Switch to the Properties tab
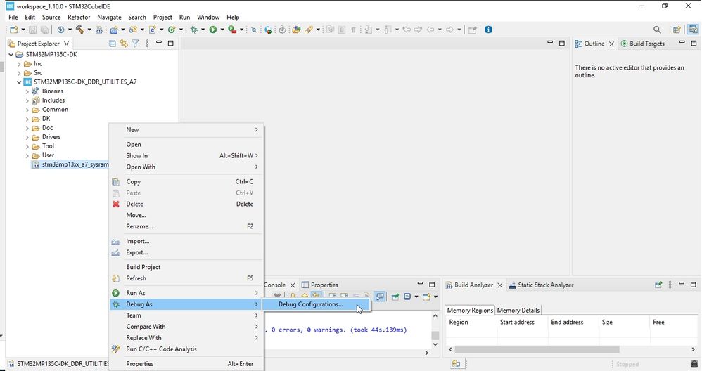702x371 pixels. [x=320, y=285]
